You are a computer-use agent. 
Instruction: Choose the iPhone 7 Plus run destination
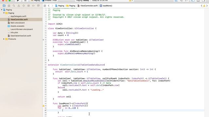click(49, 1)
